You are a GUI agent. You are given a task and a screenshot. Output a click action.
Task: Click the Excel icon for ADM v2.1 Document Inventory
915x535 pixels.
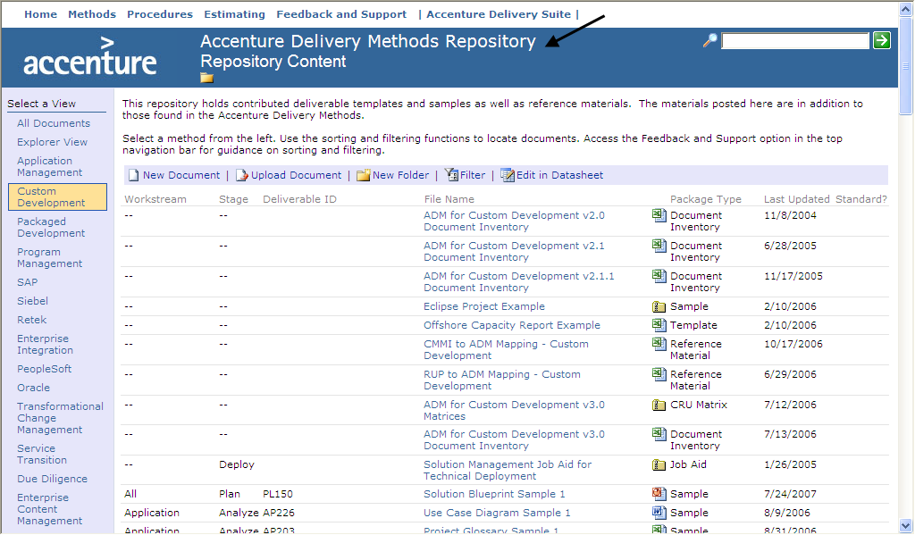pos(659,246)
